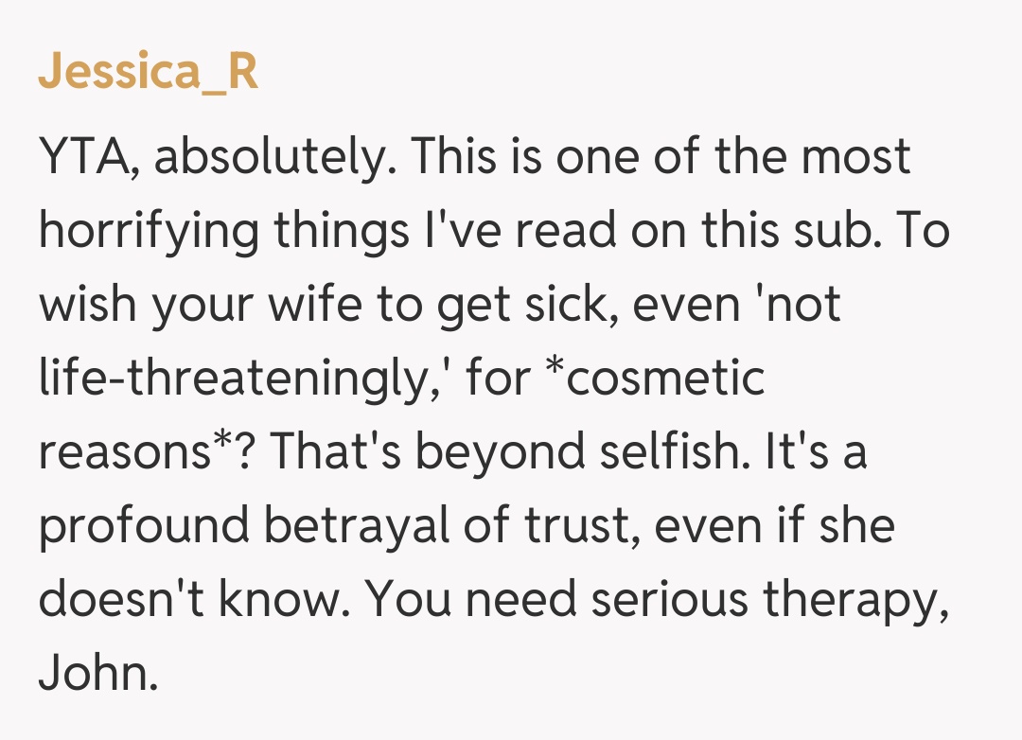The width and height of the screenshot is (1022, 740).
Task: Click the name 'John' ending the comment
Action: pos(96,676)
